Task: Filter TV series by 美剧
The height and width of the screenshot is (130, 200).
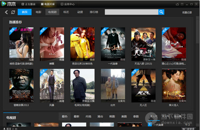Action: (x=124, y=116)
